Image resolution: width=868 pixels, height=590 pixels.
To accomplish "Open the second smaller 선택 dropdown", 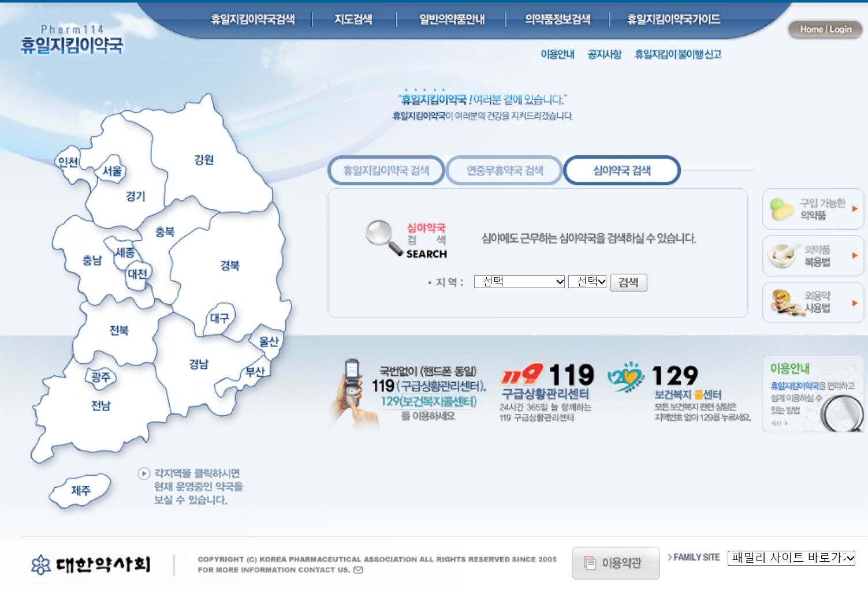I will tap(587, 281).
